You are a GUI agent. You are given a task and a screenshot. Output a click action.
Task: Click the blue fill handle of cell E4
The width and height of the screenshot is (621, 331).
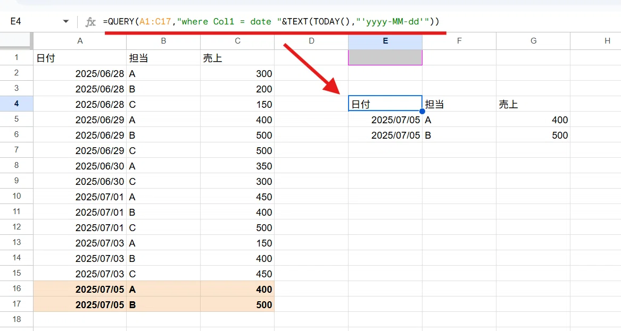tap(422, 111)
